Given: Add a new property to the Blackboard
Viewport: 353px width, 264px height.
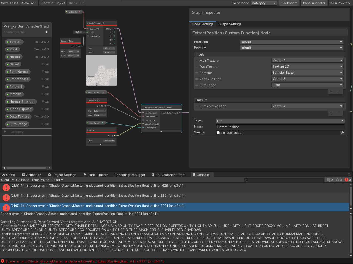Looking at the screenshot, I should [46, 32].
